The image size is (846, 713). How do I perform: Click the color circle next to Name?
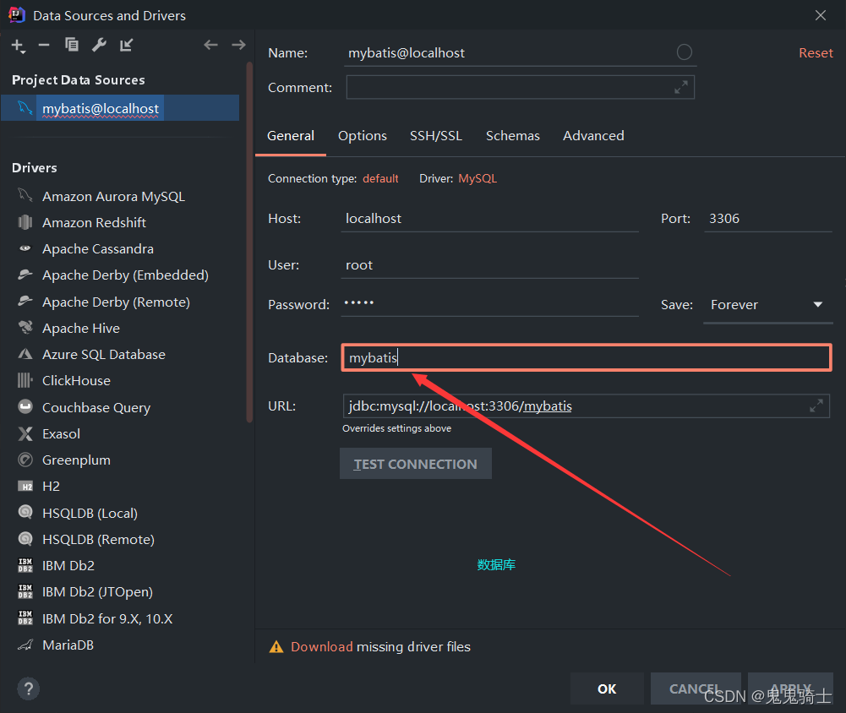(684, 52)
